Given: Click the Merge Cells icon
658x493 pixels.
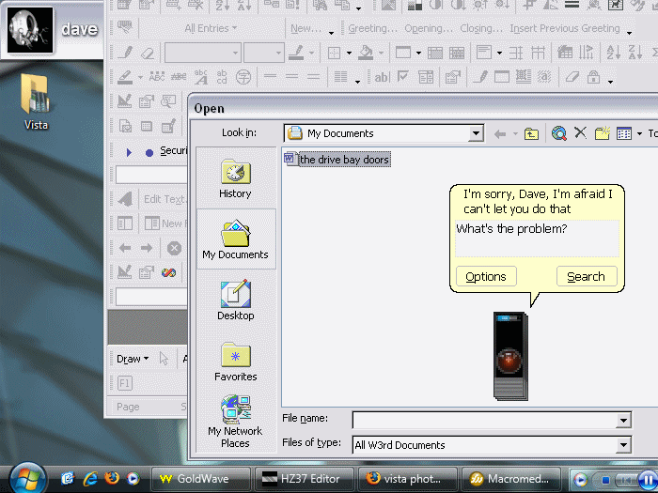Looking at the screenshot, I should click(x=435, y=54).
